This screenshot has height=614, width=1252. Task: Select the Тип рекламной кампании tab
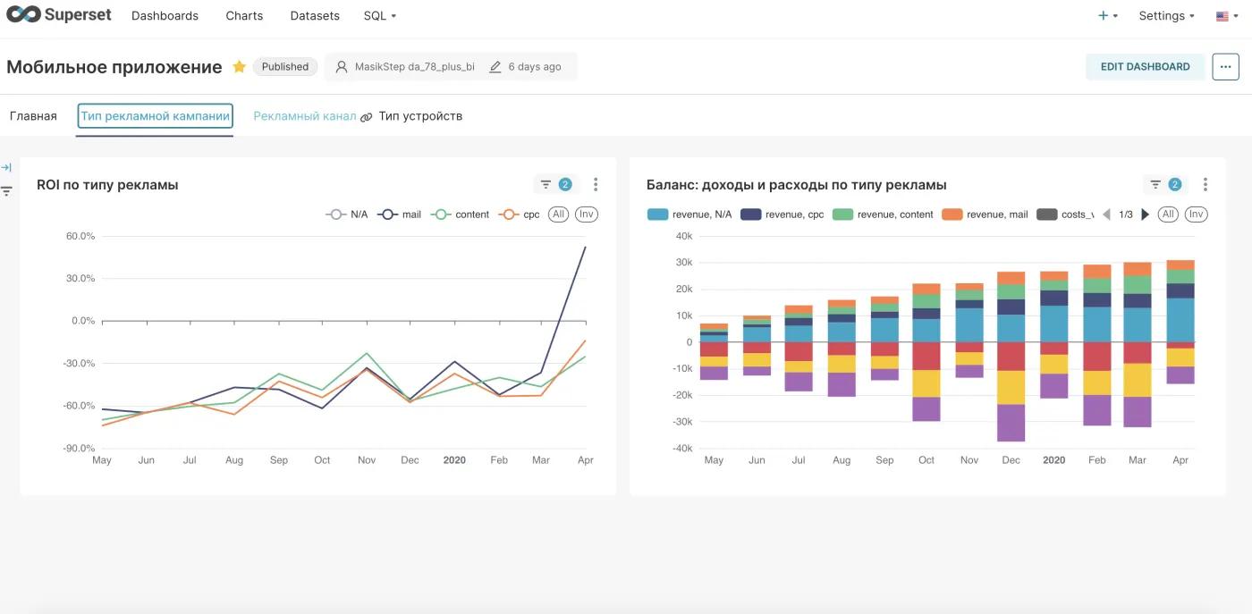click(155, 116)
